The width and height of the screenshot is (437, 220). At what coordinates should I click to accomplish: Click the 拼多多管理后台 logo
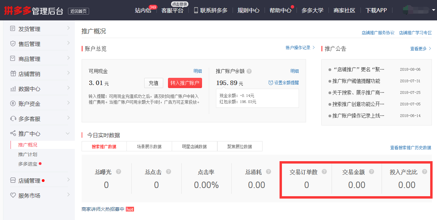pos(34,11)
